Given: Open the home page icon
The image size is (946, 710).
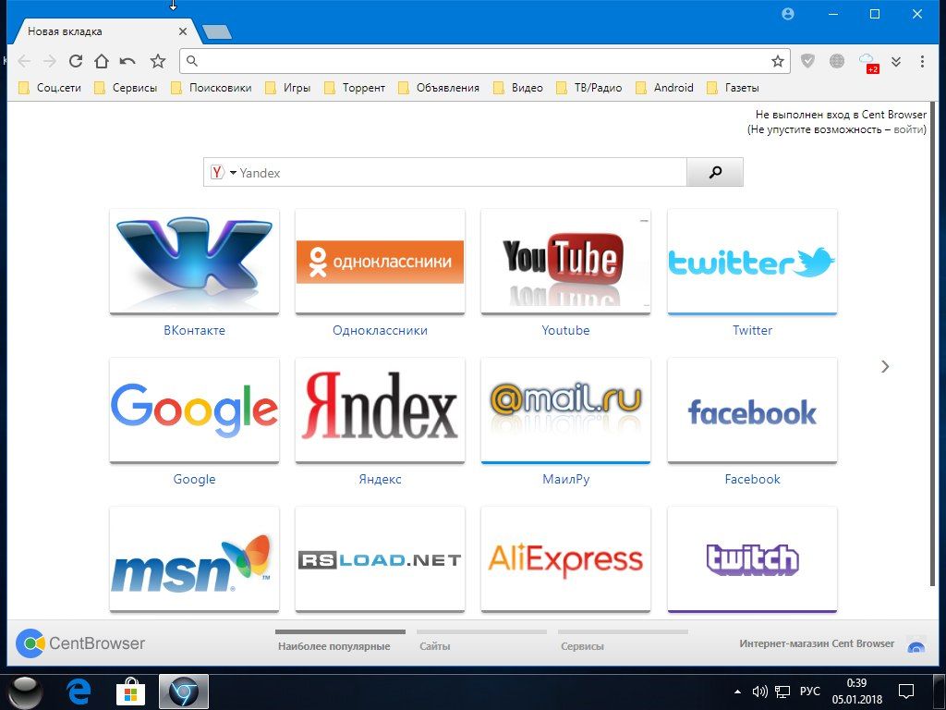Looking at the screenshot, I should pyautogui.click(x=102, y=61).
